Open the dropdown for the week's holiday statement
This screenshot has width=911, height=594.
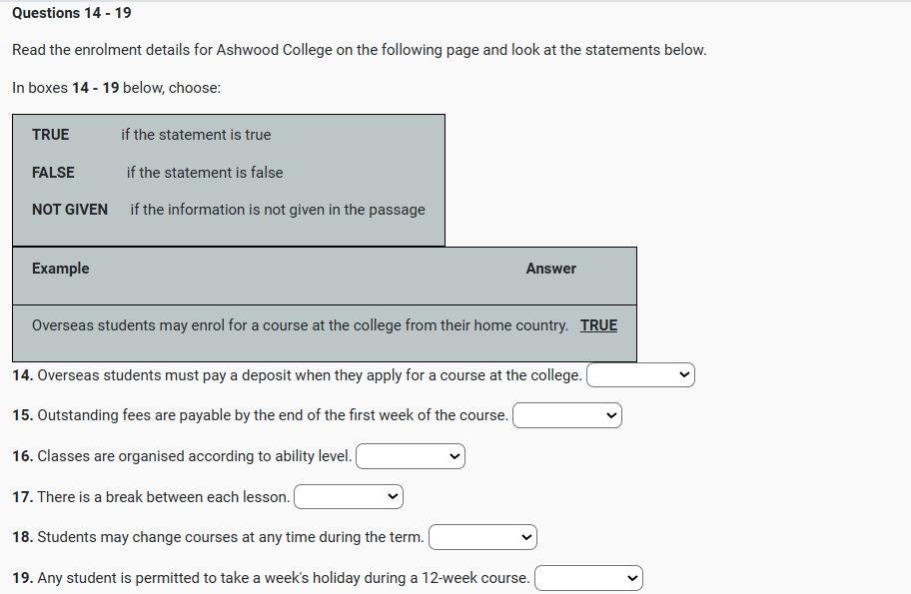click(x=588, y=578)
